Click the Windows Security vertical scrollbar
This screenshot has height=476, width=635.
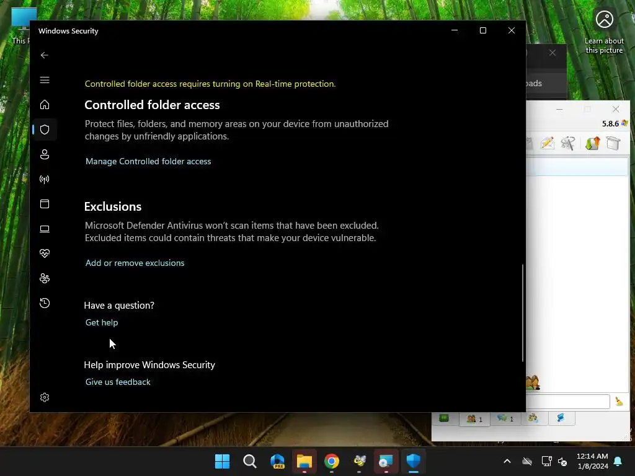522,312
